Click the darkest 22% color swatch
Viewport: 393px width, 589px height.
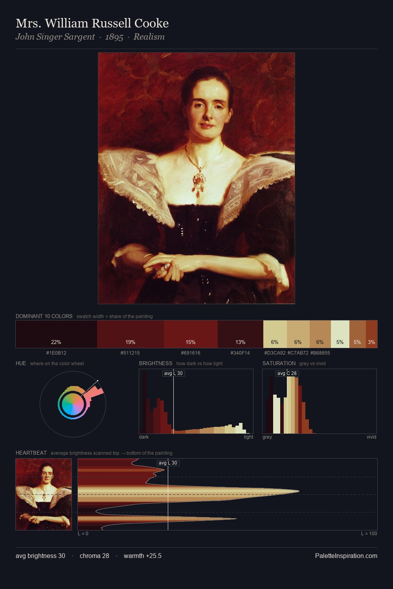pyautogui.click(x=56, y=334)
